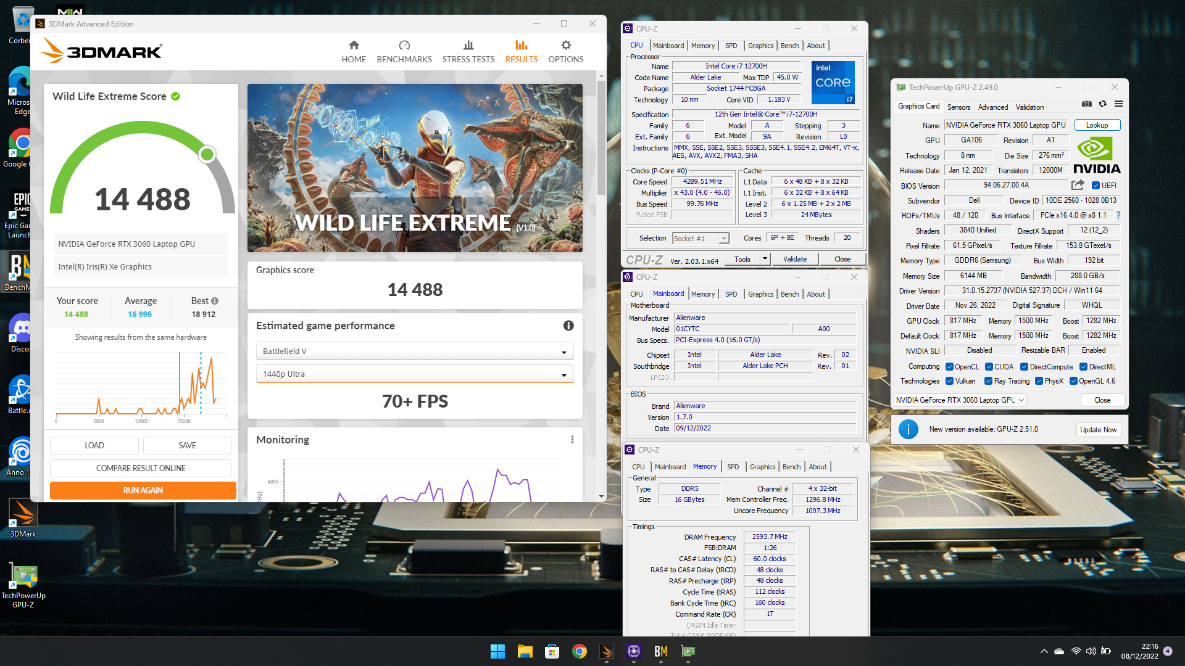Open the 3DMark Home section
Screen dimensions: 1185x666
(354, 52)
